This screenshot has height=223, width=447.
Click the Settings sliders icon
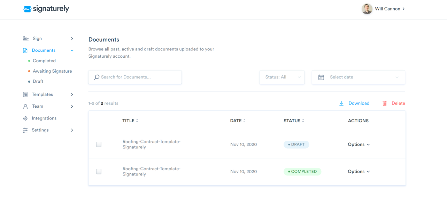25,130
